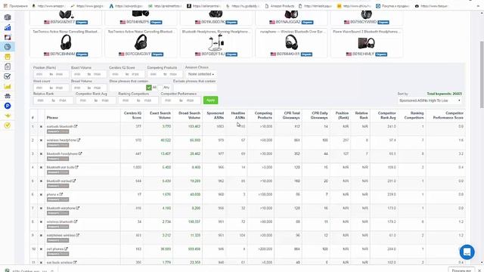The width and height of the screenshot is (484, 272).
Task: Remove the 'phone x' row with X
Action: pyautogui.click(x=41, y=195)
